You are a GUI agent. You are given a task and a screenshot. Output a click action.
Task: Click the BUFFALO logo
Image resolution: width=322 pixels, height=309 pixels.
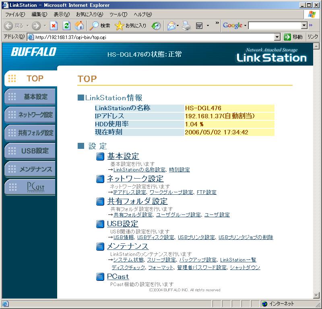34,52
